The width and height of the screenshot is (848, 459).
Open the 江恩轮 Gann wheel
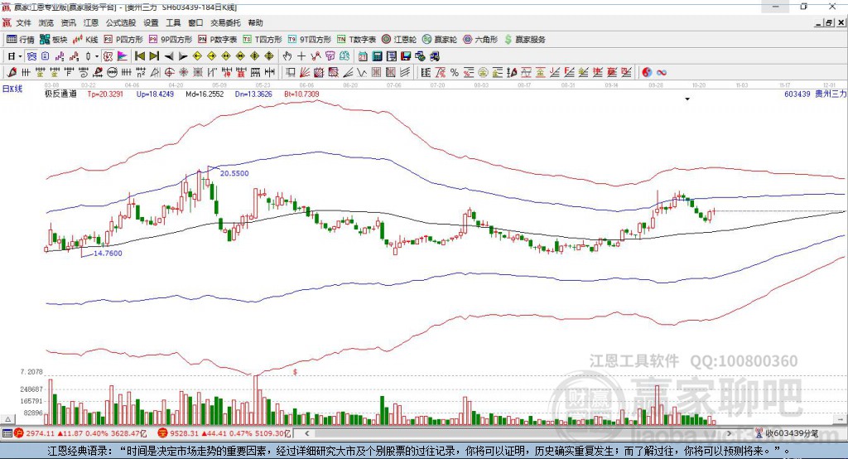click(x=399, y=40)
